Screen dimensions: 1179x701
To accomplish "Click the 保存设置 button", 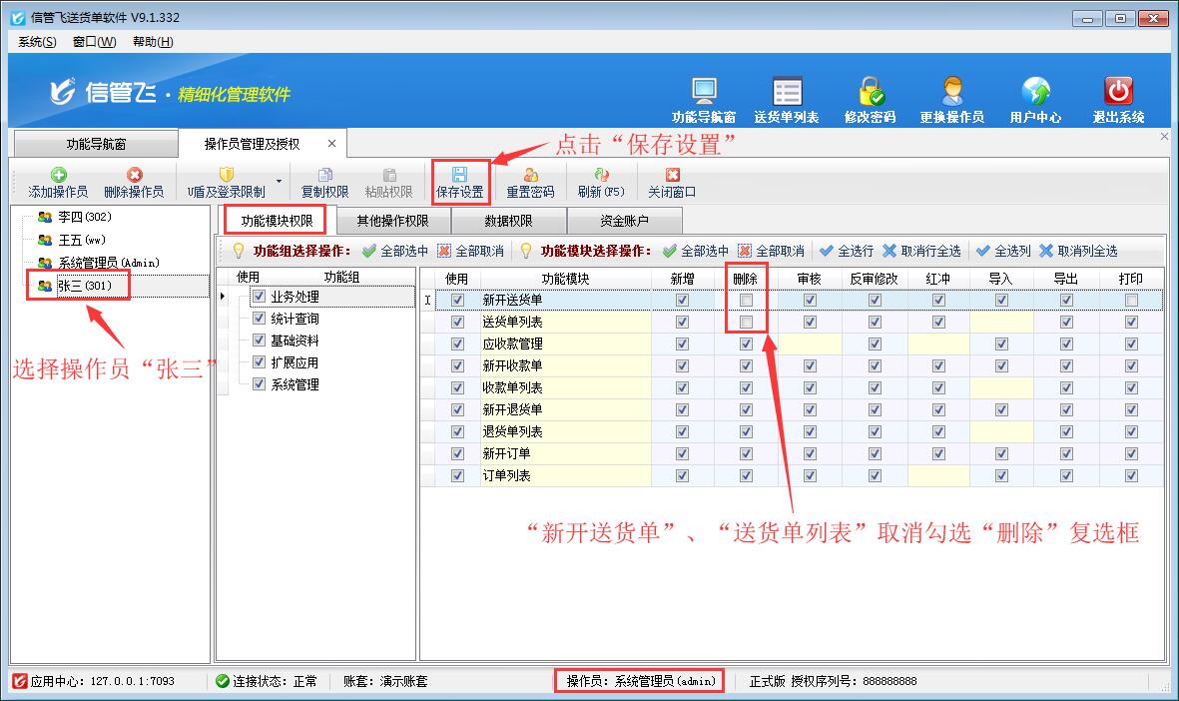I will click(460, 181).
